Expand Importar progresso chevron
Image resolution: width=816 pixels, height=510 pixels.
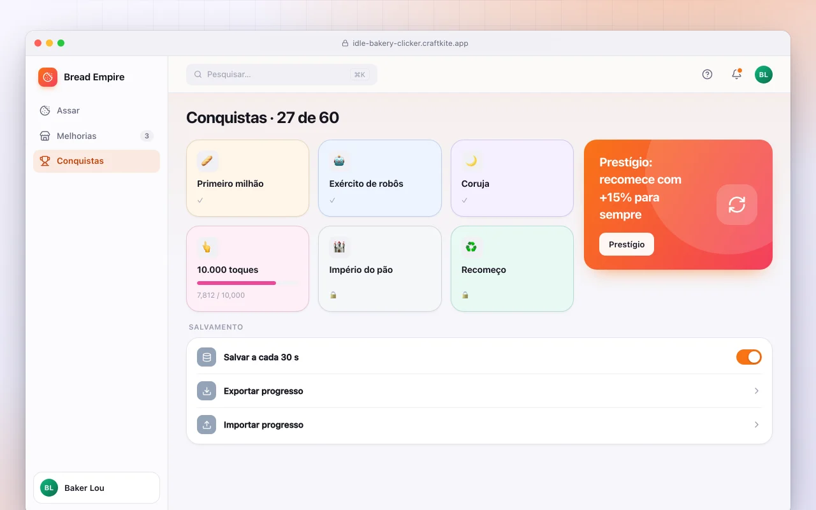pyautogui.click(x=757, y=425)
